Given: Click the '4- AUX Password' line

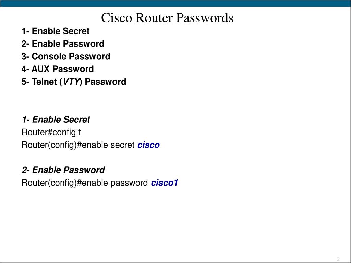Looking at the screenshot, I should 58,69.
